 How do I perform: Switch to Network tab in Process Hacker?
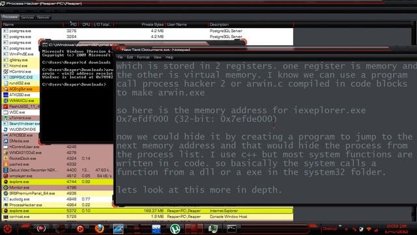(43, 18)
